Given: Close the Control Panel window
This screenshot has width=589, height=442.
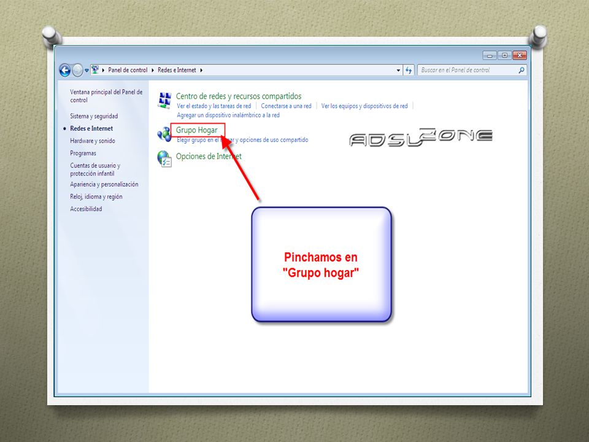Looking at the screenshot, I should pyautogui.click(x=520, y=56).
